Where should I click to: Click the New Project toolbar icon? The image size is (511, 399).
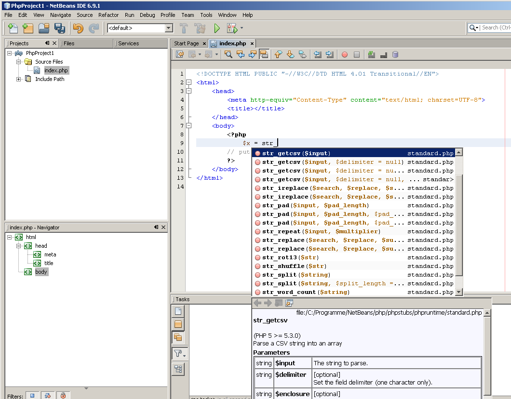click(28, 28)
